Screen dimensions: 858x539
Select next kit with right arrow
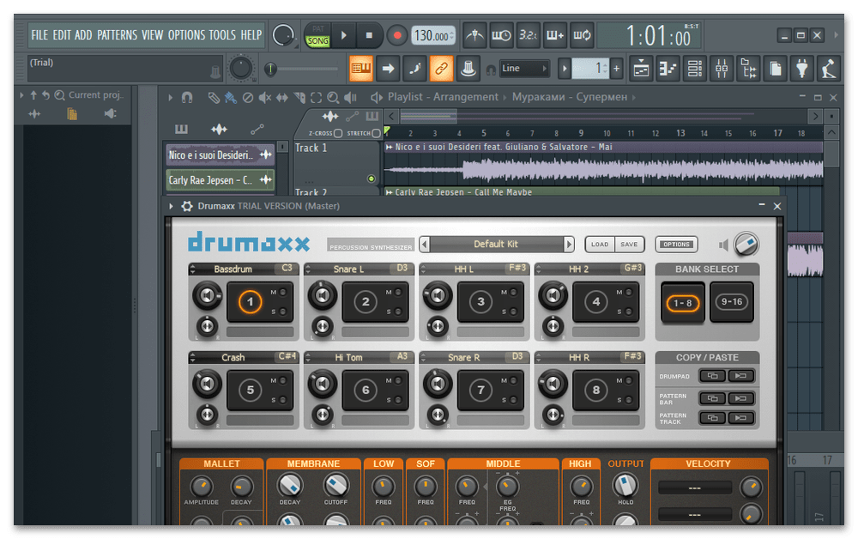(568, 245)
